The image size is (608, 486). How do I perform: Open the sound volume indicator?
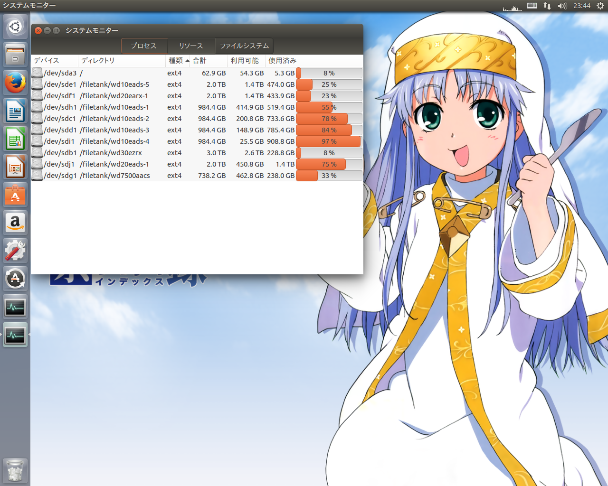[x=562, y=6]
